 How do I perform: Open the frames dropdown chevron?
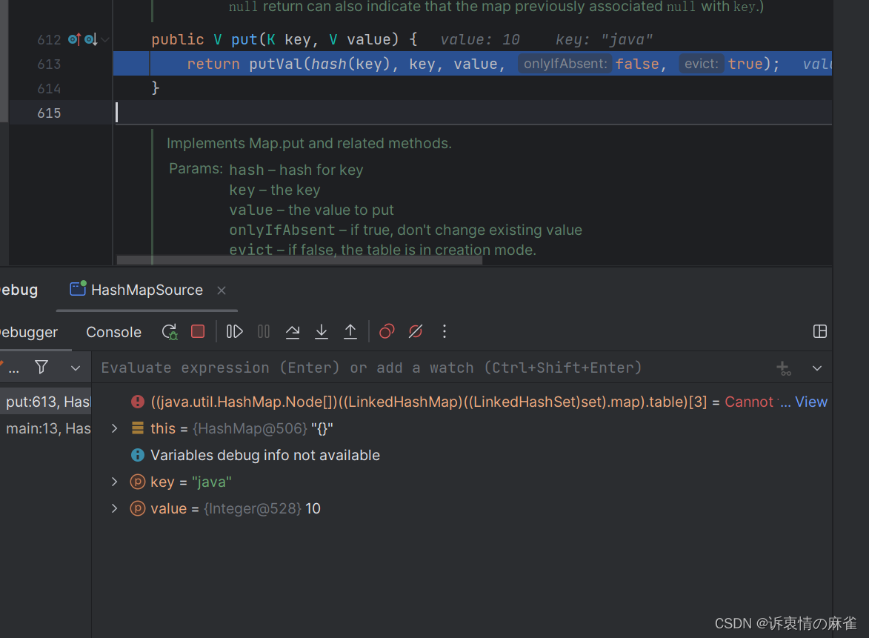point(76,368)
